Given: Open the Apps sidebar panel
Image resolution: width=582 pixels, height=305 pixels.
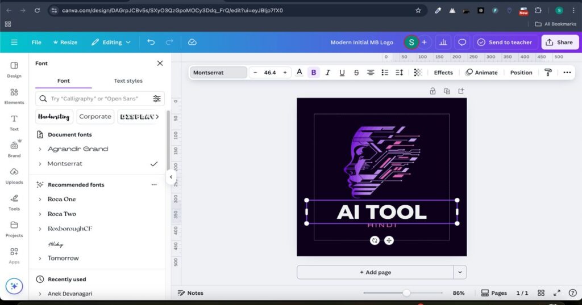Looking at the screenshot, I should point(14,256).
